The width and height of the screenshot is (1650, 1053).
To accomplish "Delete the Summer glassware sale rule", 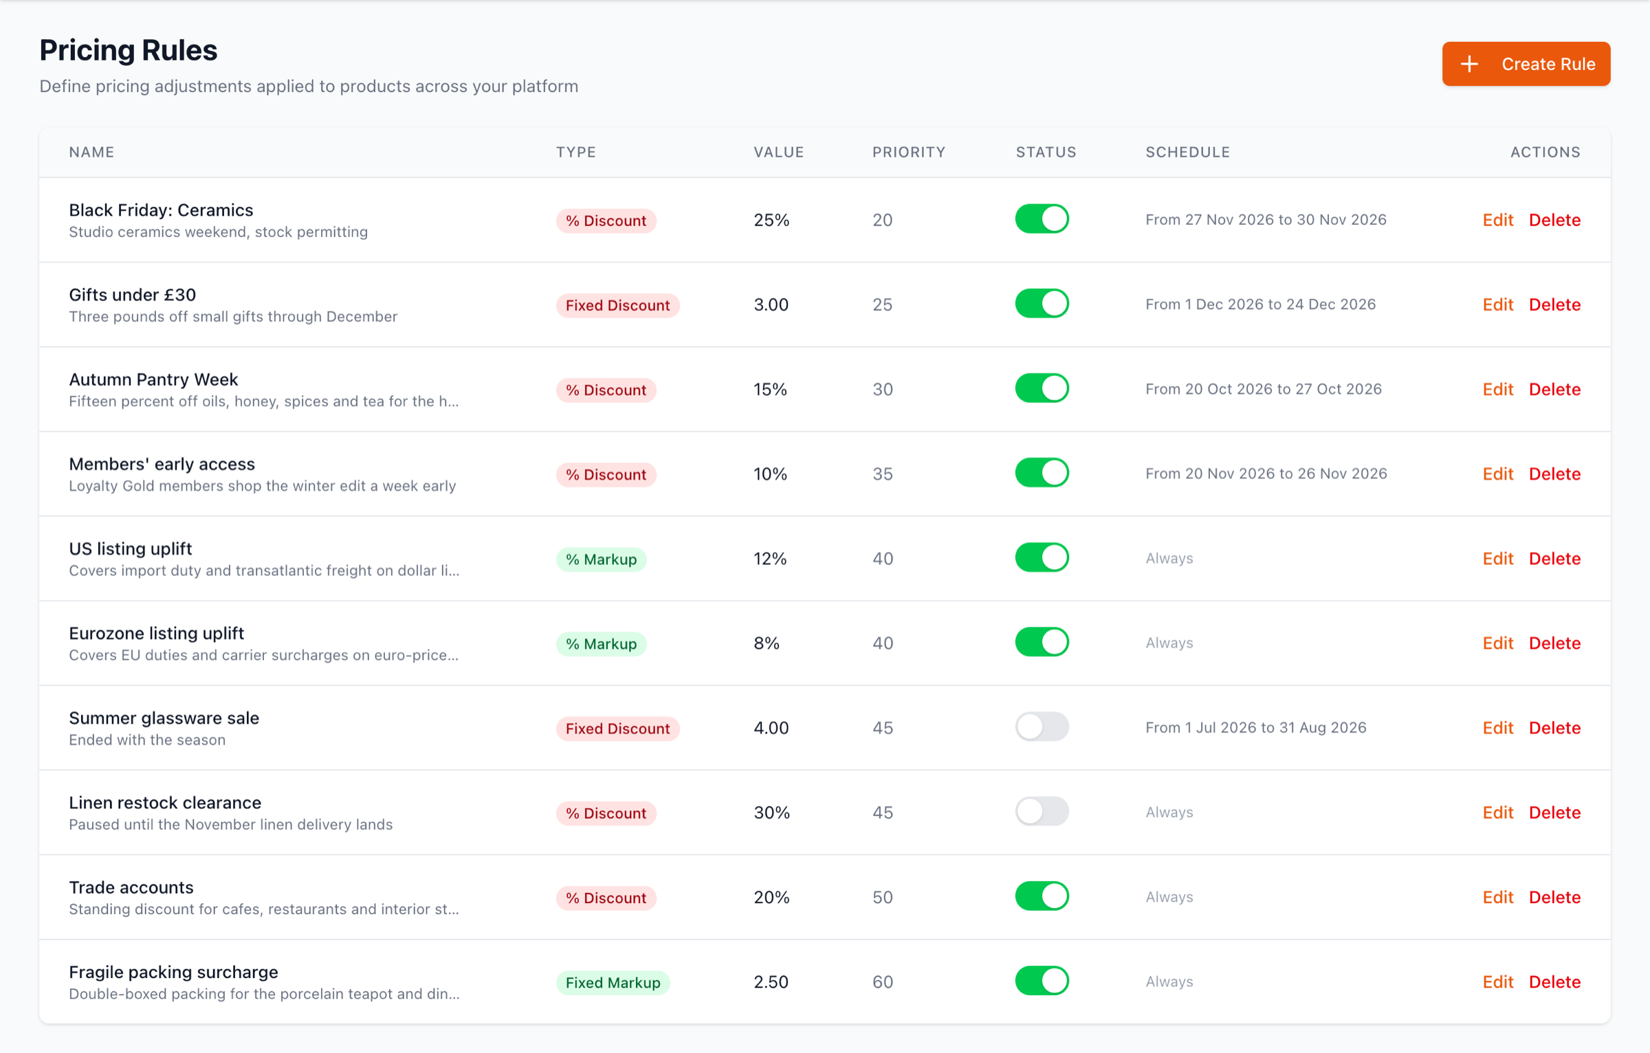I will [x=1554, y=727].
